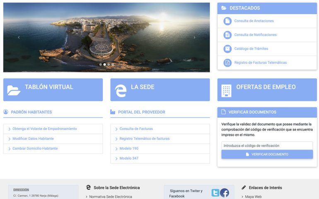Open Modelo 190 link
This screenshot has height=199, width=319.
[129, 148]
